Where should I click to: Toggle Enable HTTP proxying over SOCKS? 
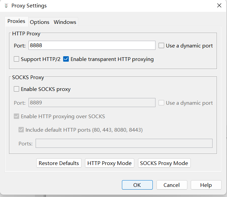(16, 117)
